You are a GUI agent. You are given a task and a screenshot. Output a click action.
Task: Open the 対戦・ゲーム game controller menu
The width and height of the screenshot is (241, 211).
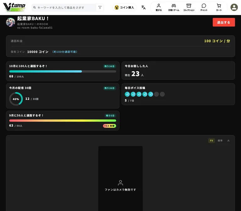(174, 8)
